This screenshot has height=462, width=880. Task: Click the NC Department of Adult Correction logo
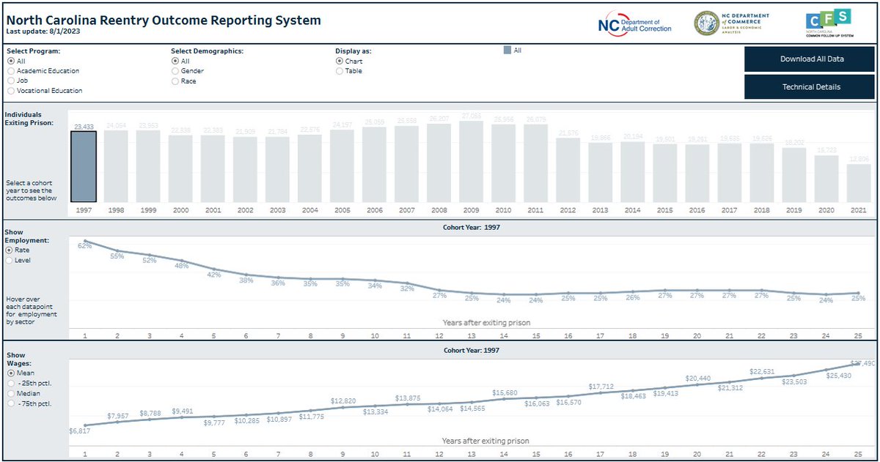pyautogui.click(x=635, y=23)
